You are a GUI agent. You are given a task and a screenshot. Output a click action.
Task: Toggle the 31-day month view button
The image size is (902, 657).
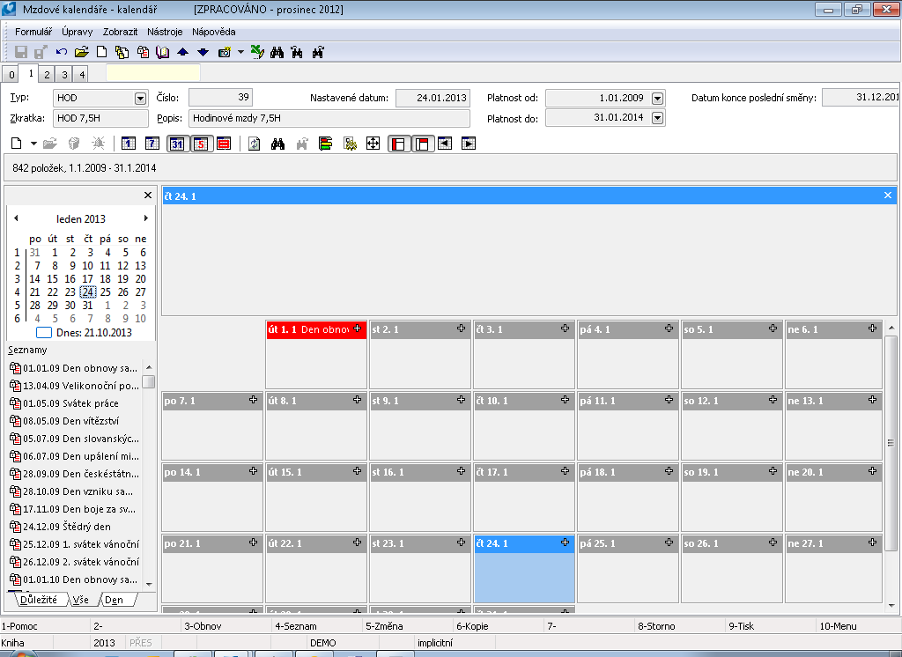pyautogui.click(x=177, y=144)
